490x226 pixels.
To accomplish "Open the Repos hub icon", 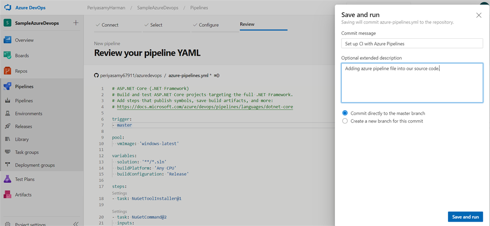I will click(8, 71).
